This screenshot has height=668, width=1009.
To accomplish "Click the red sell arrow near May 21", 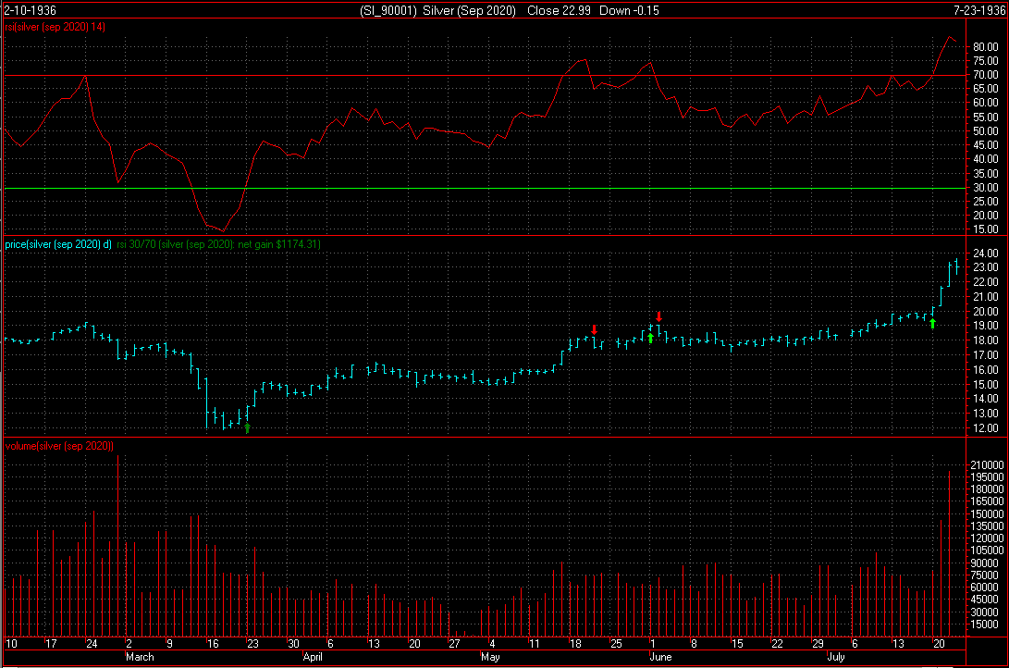I will (x=594, y=329).
